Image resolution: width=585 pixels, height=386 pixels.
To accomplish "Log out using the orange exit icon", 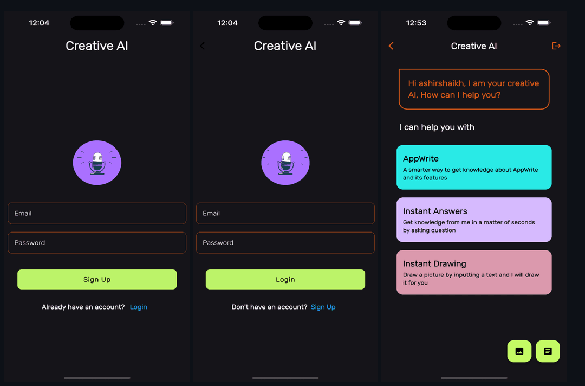I will pos(556,46).
